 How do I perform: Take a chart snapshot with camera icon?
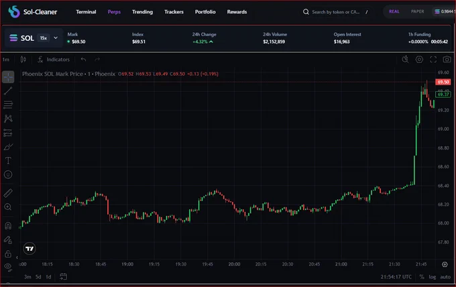(x=447, y=60)
